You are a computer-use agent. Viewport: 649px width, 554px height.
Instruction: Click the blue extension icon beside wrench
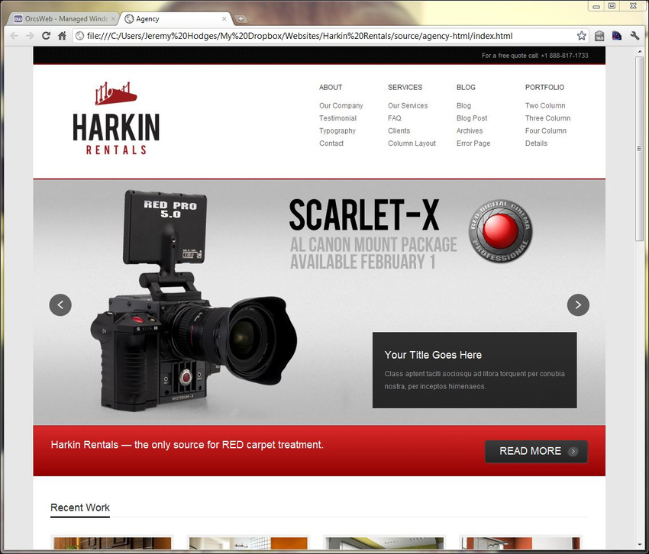(x=617, y=36)
